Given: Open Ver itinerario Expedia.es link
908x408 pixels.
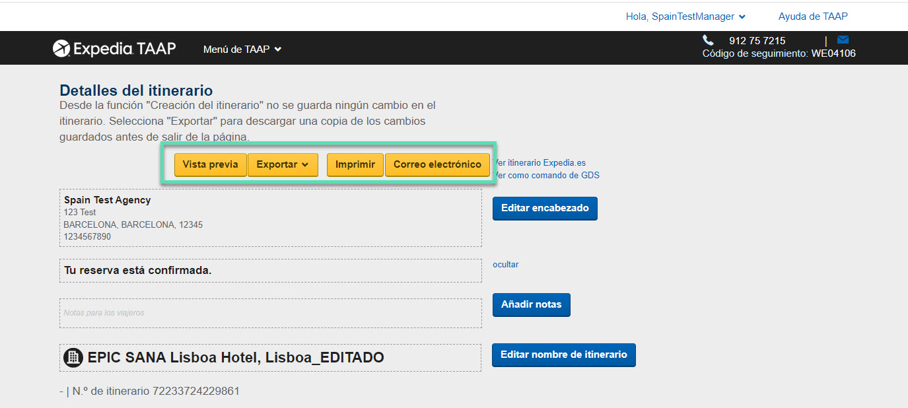Looking at the screenshot, I should pos(540,162).
